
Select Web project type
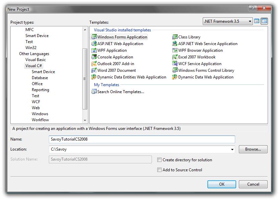[36, 108]
